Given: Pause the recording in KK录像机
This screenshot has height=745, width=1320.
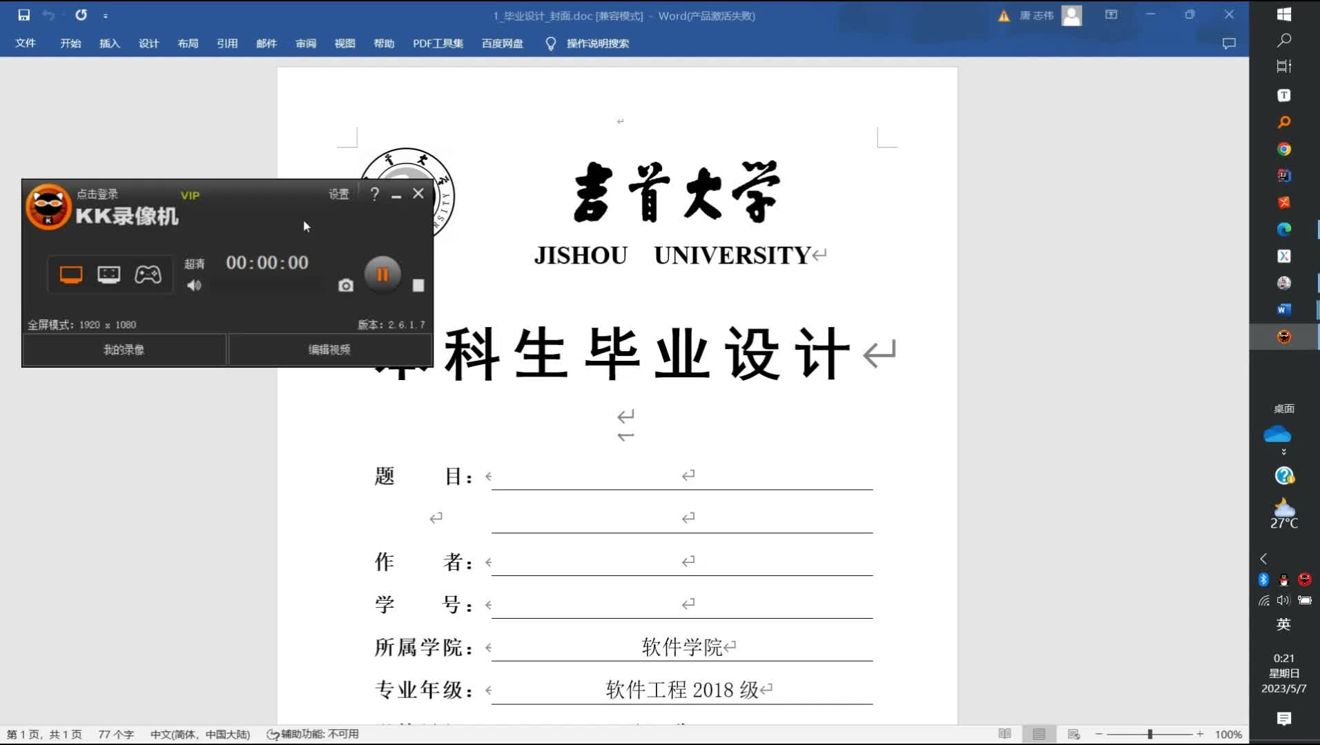Looking at the screenshot, I should pyautogui.click(x=382, y=274).
